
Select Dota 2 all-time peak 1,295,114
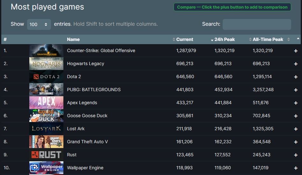pyautogui.click(x=262, y=77)
